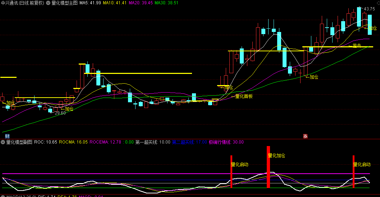Click the 涨 event marker icon

[305, 136]
